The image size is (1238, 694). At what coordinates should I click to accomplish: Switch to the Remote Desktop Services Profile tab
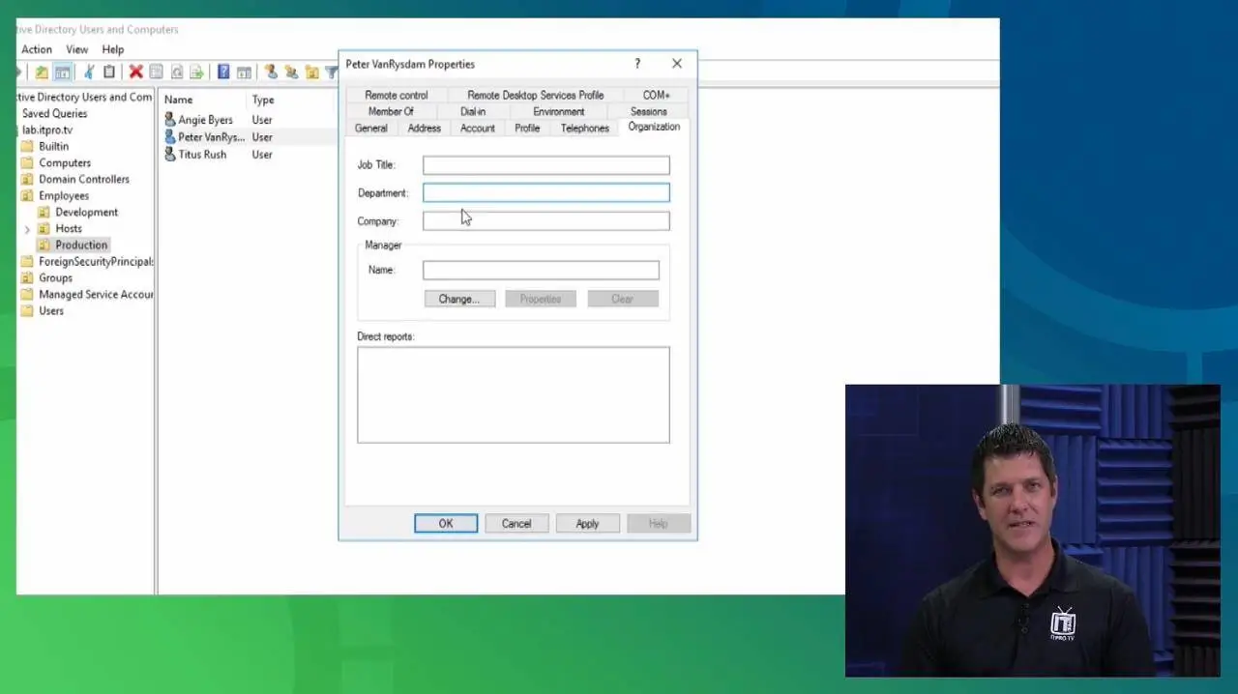coord(535,95)
